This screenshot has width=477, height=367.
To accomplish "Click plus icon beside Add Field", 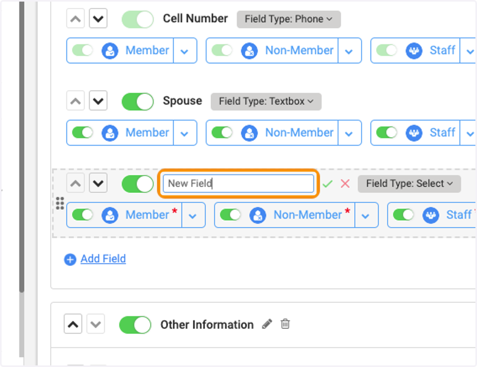I will pos(70,260).
